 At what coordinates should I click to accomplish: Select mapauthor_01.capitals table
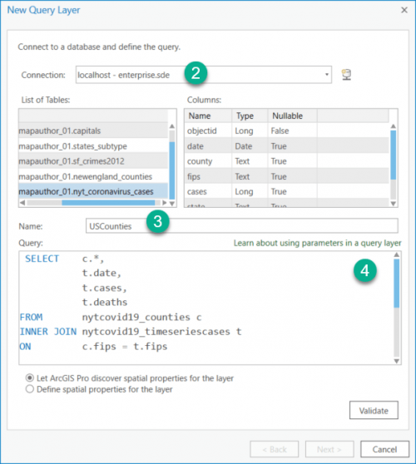click(93, 131)
